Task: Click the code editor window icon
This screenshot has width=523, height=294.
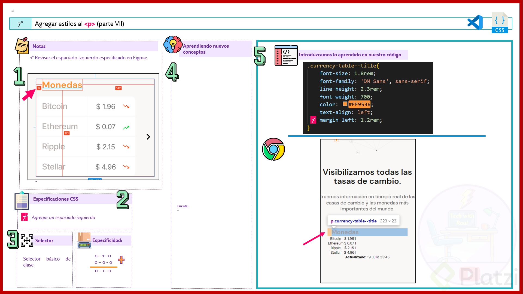Action: click(x=286, y=55)
